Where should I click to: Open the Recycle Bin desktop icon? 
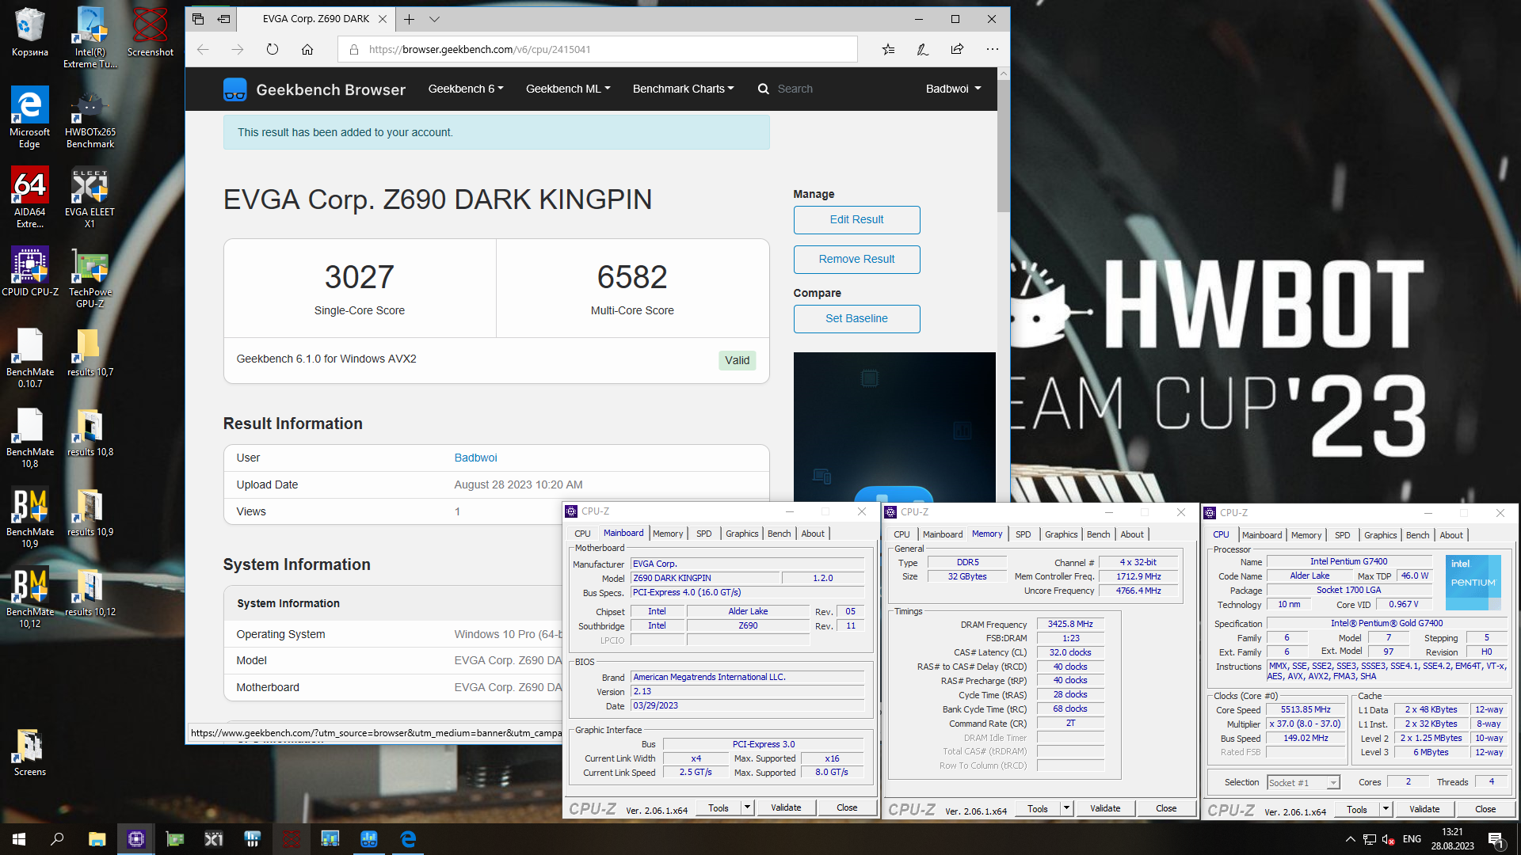coord(29,32)
